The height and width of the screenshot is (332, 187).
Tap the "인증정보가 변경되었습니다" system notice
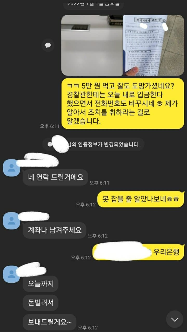[94, 145]
